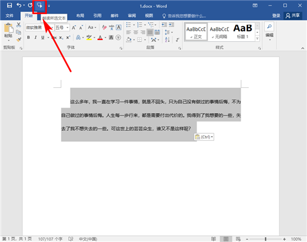This screenshot has height=242, width=307.
Task: Expand the Styles gallery More arrow
Action: click(257, 39)
